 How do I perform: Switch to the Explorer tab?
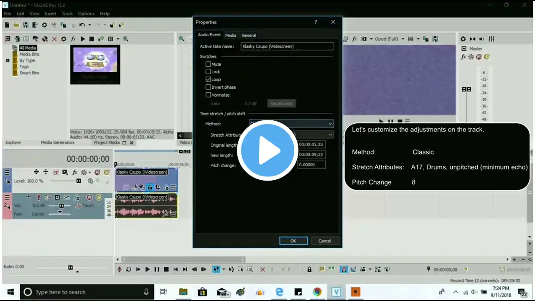pos(13,143)
